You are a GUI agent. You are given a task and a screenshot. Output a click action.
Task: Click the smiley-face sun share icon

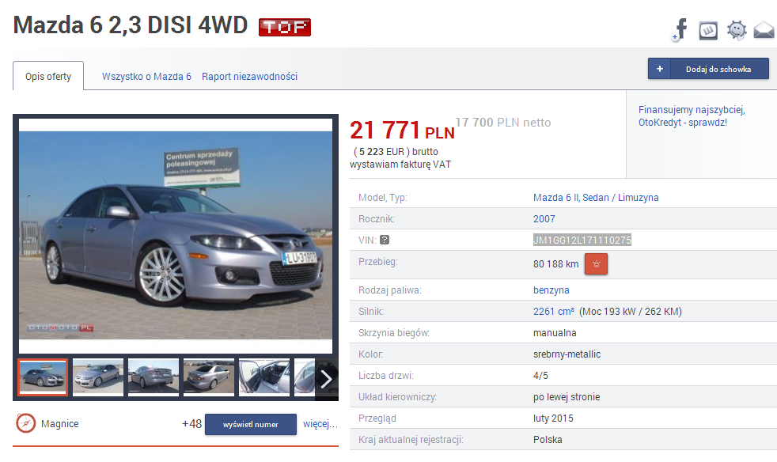(x=737, y=30)
